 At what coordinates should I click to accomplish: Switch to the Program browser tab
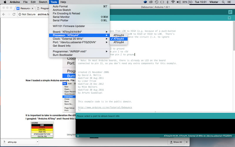43,9
